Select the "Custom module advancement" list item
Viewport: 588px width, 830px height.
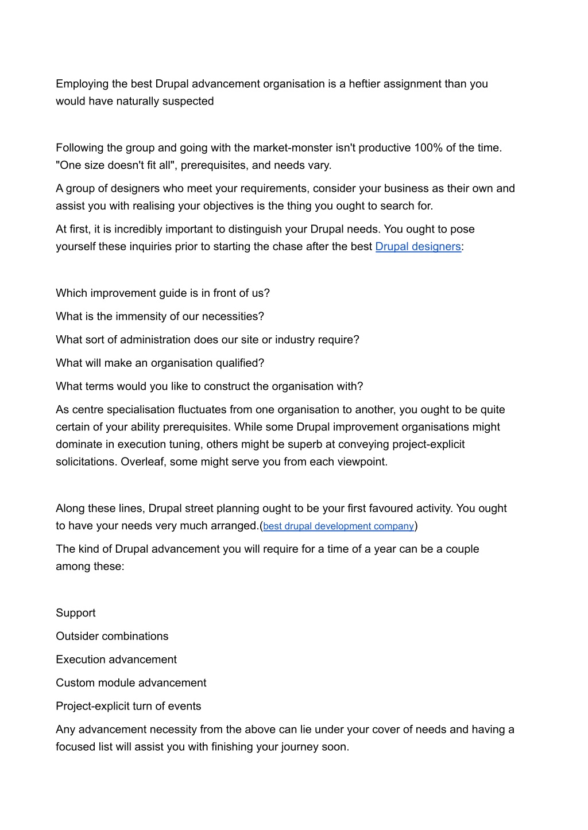click(131, 682)
